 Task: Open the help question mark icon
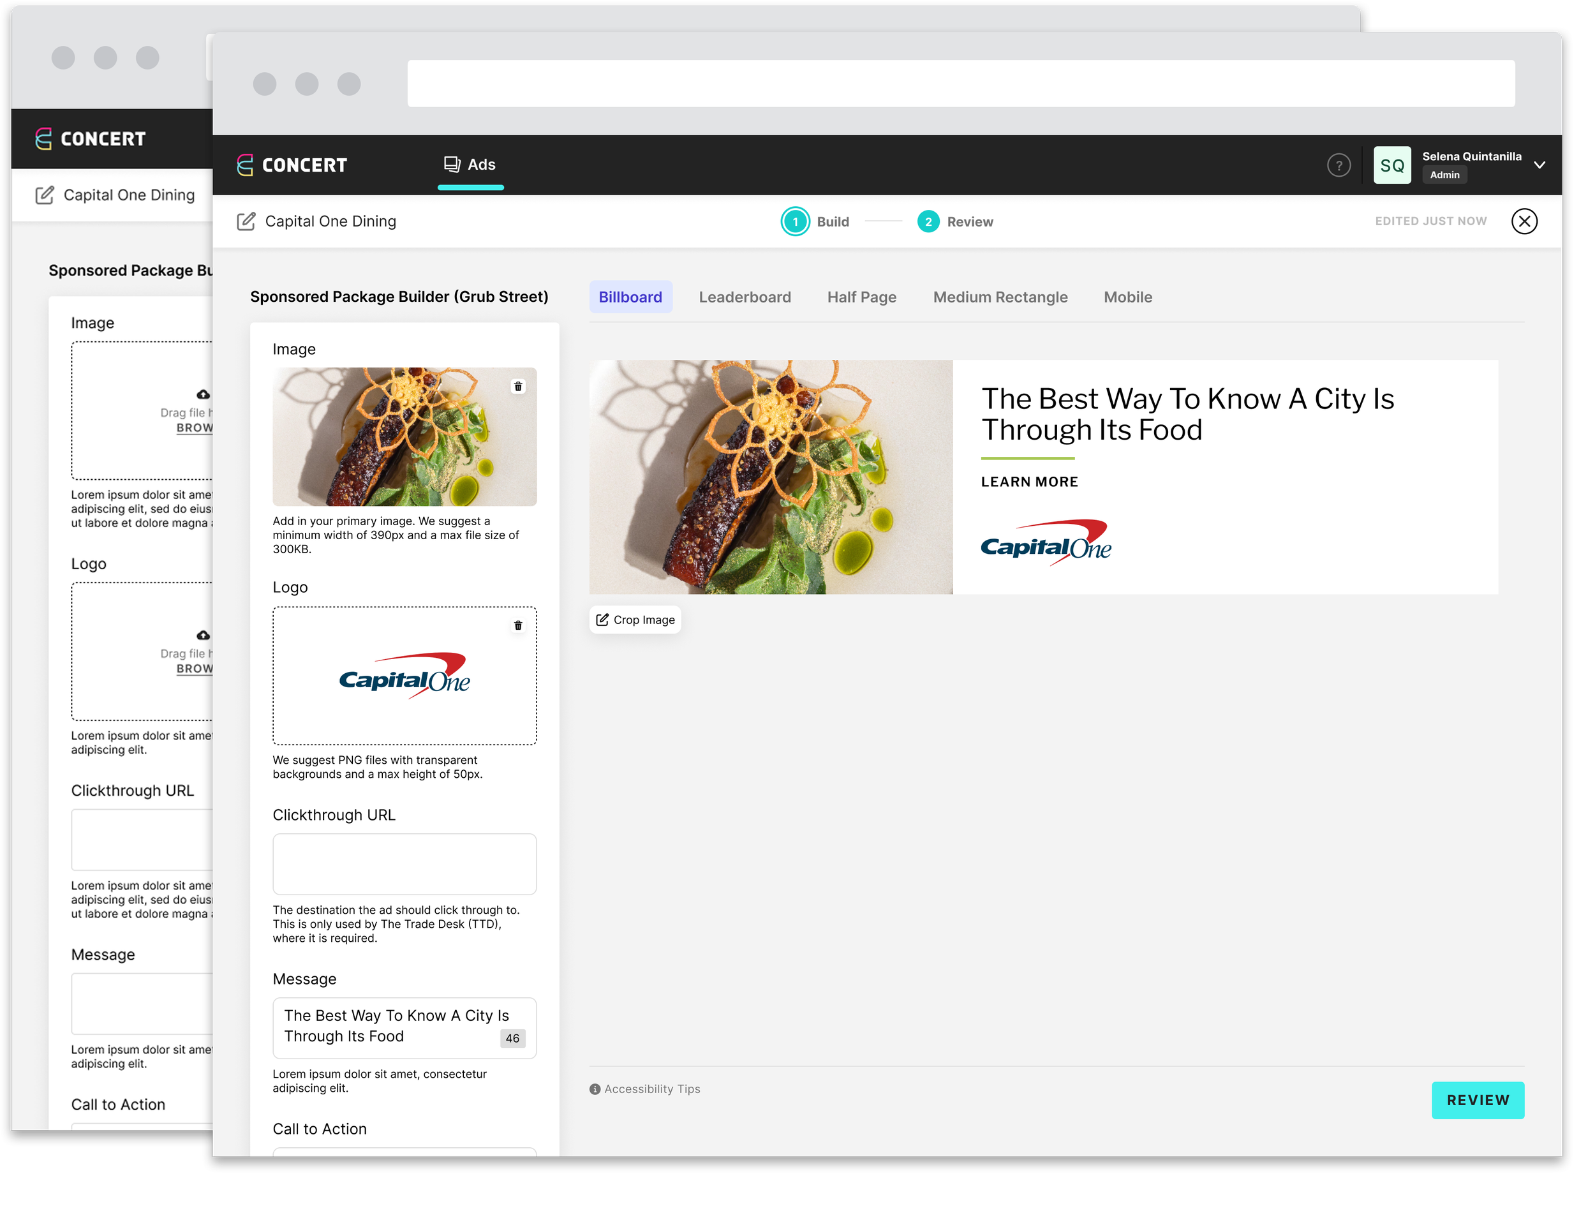point(1339,165)
